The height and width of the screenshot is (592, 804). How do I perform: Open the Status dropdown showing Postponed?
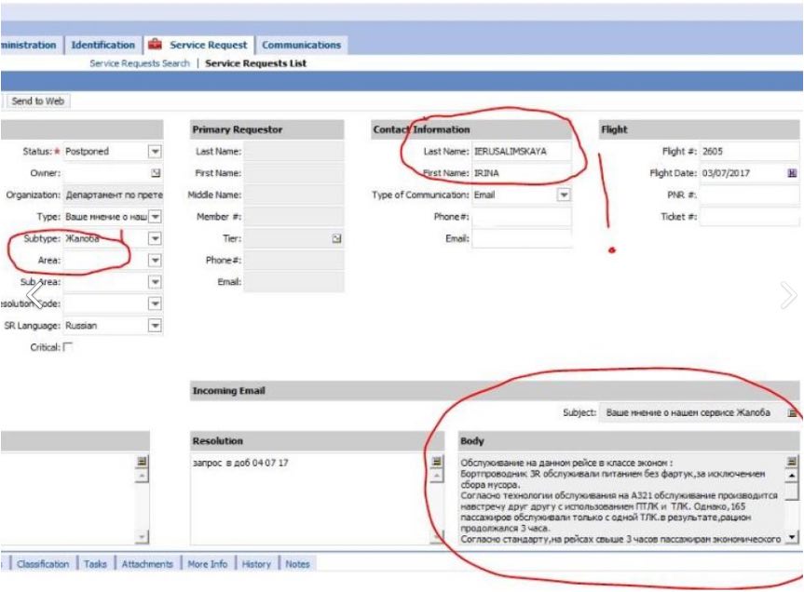(155, 151)
